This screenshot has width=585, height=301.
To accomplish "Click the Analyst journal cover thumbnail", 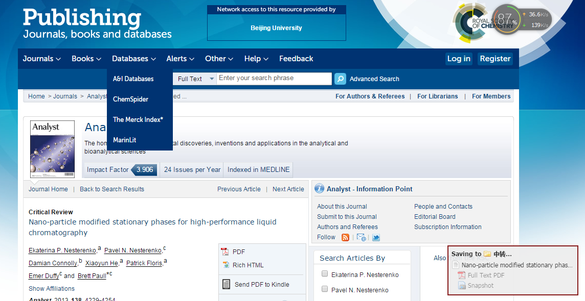I will (x=52, y=149).
